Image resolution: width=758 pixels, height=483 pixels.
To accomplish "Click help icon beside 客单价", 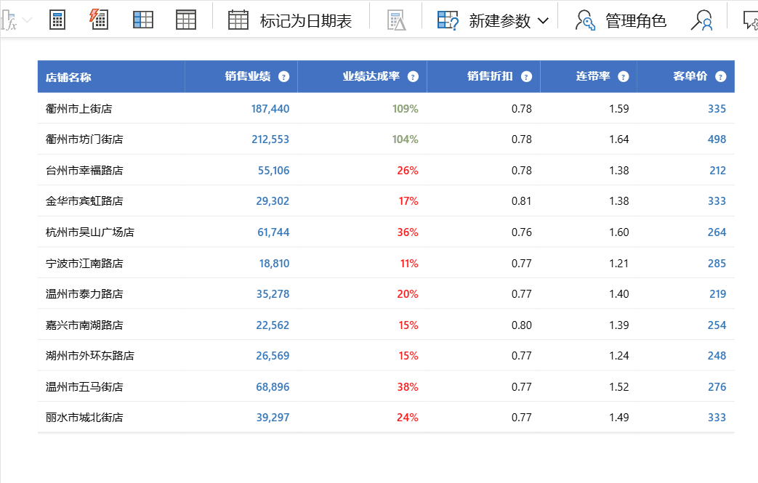I will tap(721, 77).
